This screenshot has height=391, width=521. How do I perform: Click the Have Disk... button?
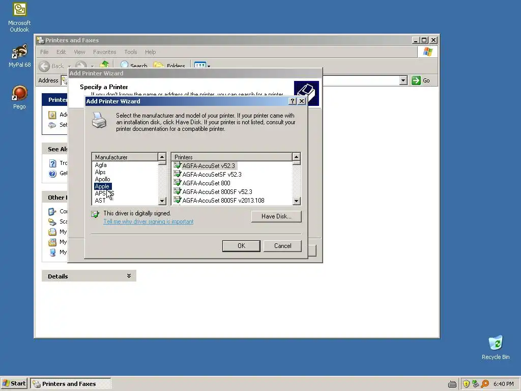(x=276, y=216)
